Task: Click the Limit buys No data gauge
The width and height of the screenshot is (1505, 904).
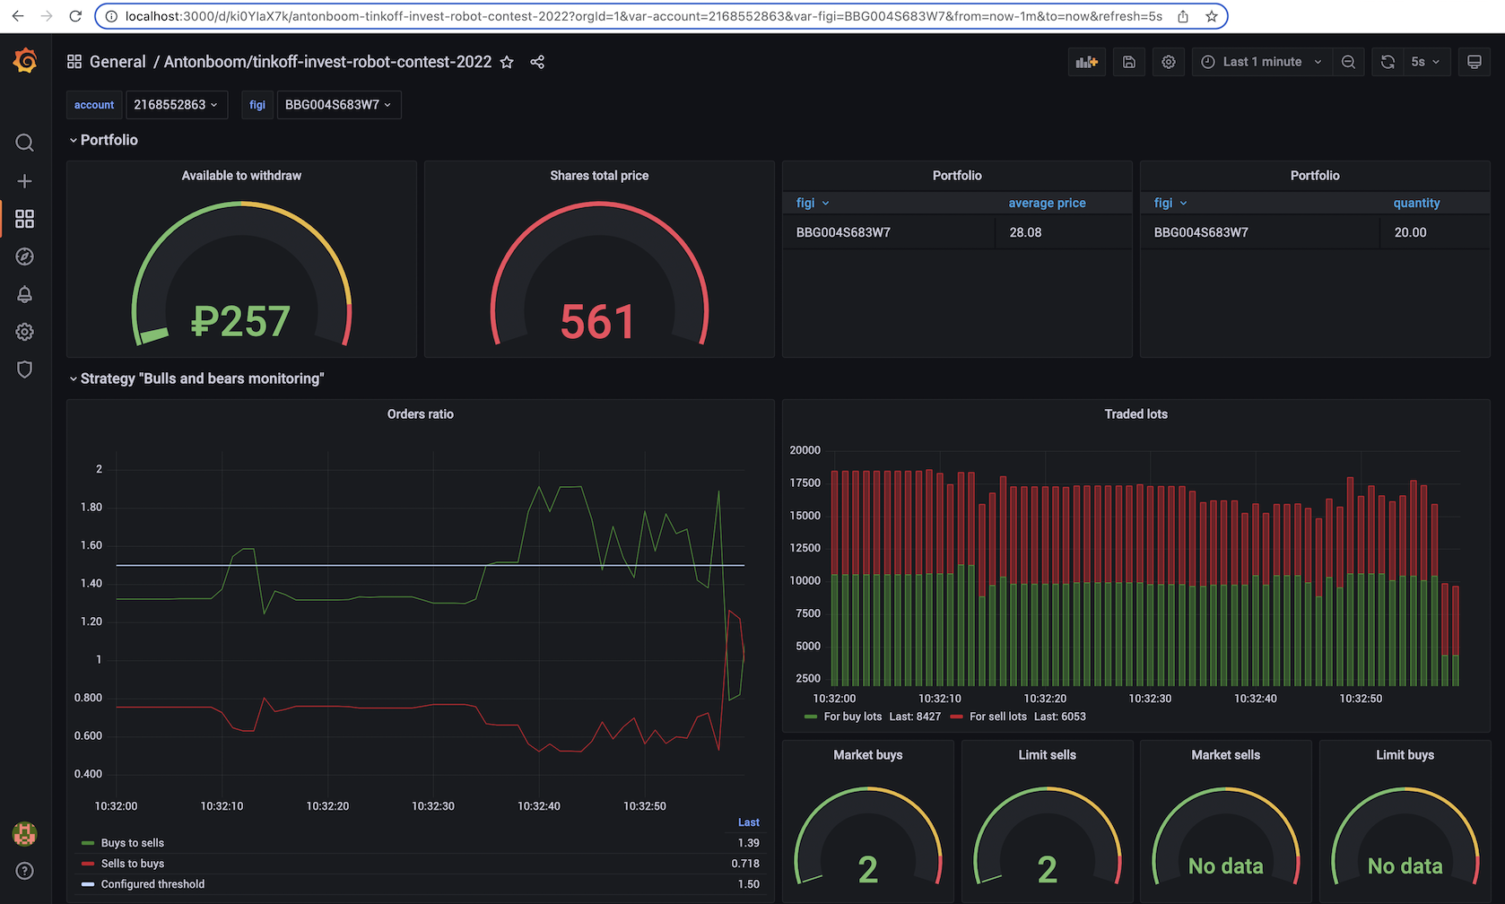Action: (x=1405, y=866)
